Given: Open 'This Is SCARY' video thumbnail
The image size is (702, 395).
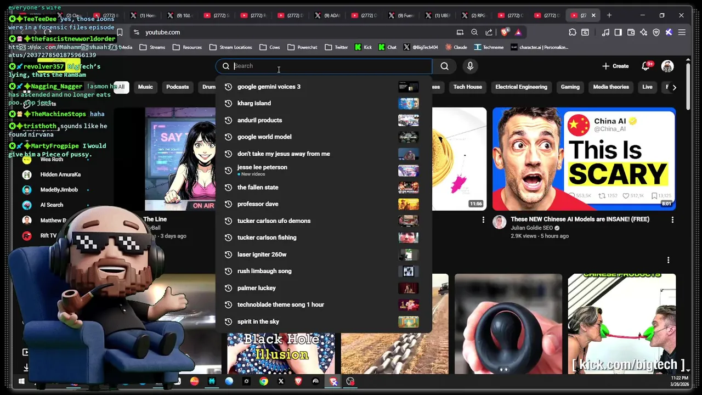Looking at the screenshot, I should [x=584, y=159].
